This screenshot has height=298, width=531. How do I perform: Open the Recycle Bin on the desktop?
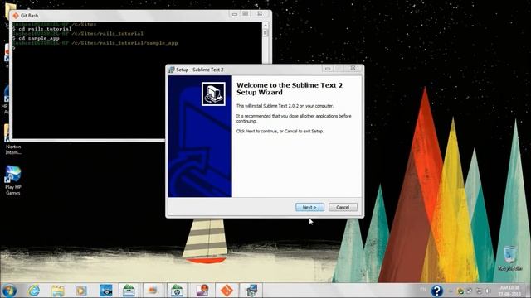point(510,259)
